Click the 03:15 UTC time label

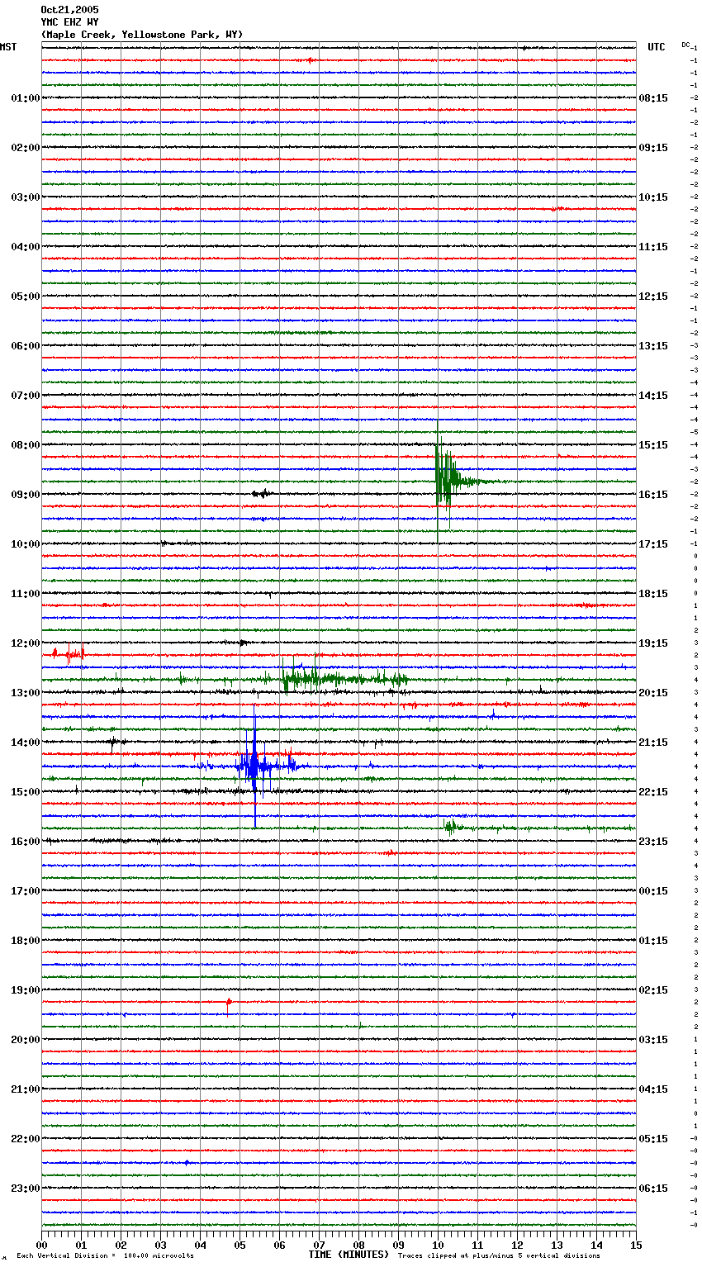click(653, 1040)
